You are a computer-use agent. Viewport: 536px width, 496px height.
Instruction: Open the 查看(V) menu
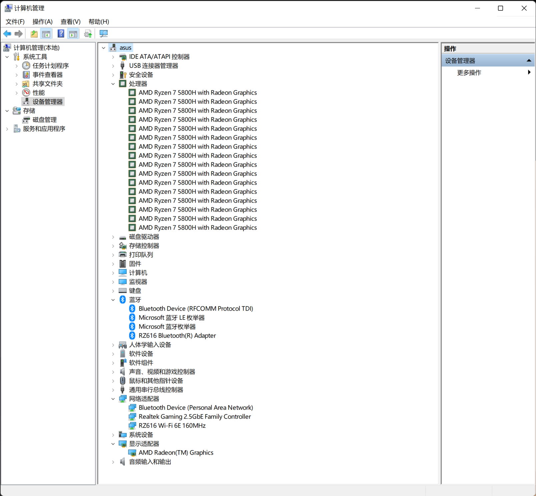(70, 22)
